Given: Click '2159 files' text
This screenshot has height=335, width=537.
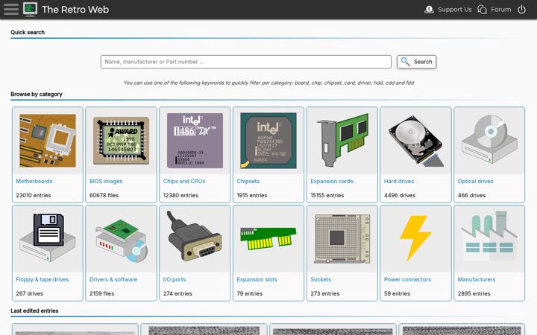Looking at the screenshot, I should click(101, 293).
